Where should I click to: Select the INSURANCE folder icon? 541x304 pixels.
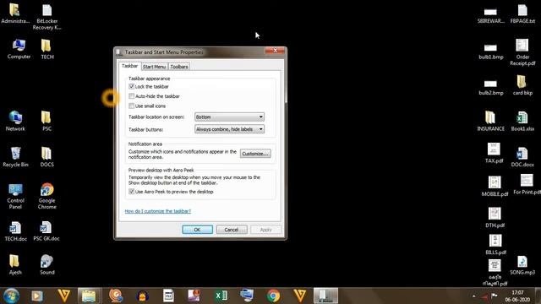(490, 121)
